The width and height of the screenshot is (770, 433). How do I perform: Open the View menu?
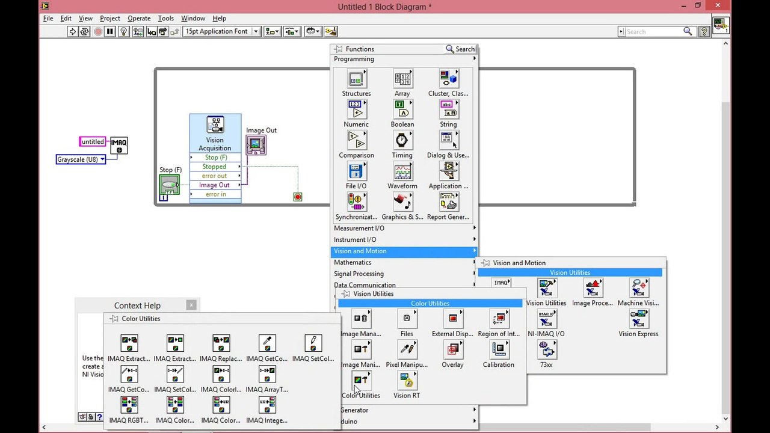(85, 19)
